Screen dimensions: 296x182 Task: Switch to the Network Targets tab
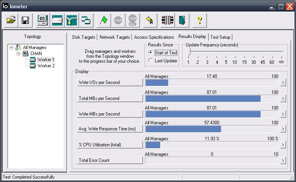point(115,37)
